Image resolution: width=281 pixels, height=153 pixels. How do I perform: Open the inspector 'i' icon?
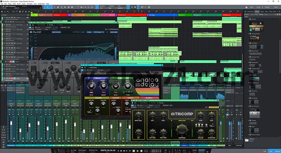pos(5,12)
